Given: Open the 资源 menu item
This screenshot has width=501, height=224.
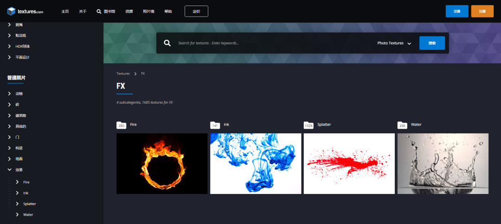Looking at the screenshot, I should click(129, 12).
